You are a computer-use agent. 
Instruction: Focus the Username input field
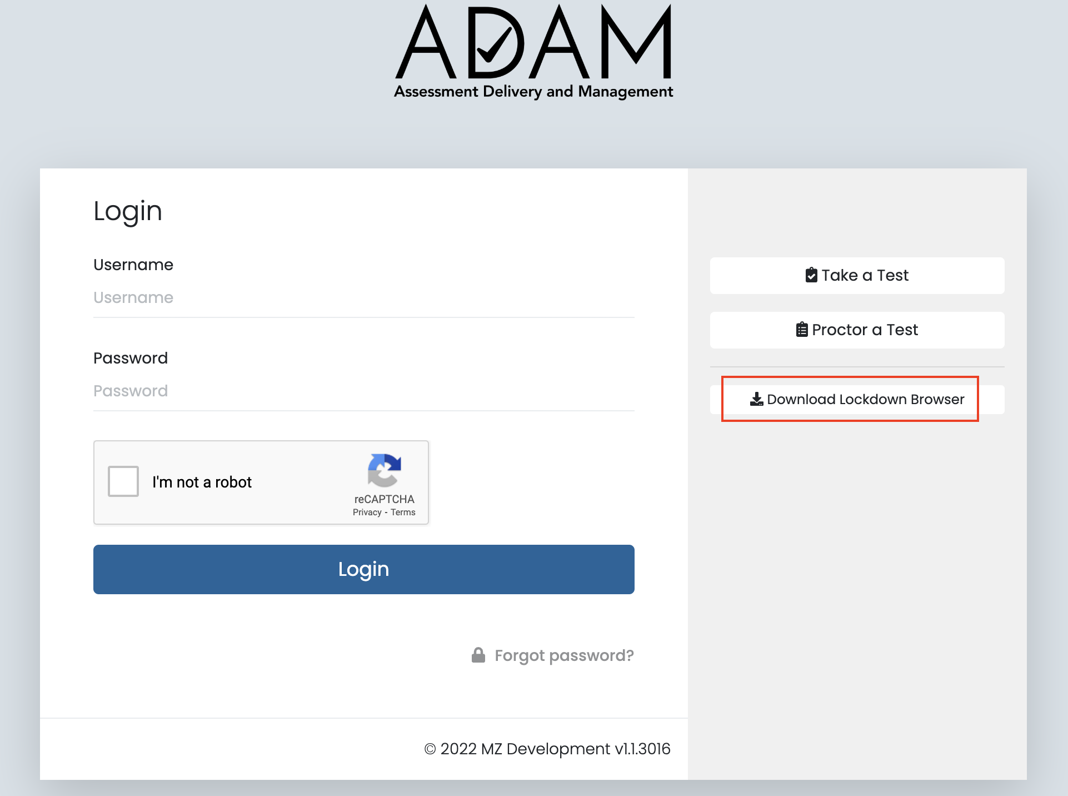pyautogui.click(x=363, y=298)
